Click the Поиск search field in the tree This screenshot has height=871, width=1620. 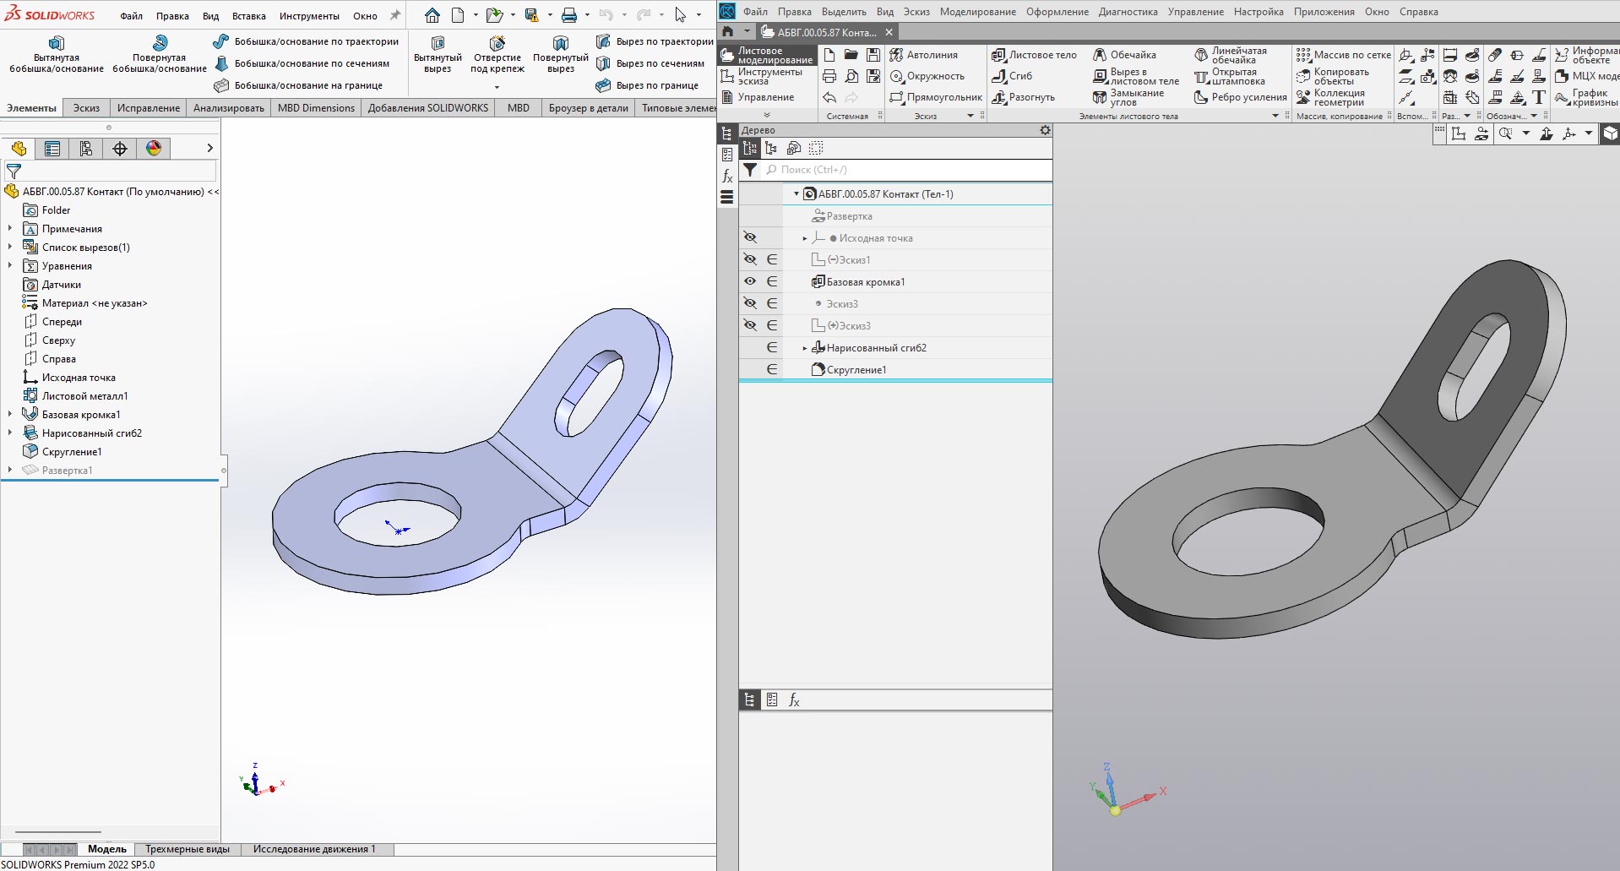click(904, 170)
